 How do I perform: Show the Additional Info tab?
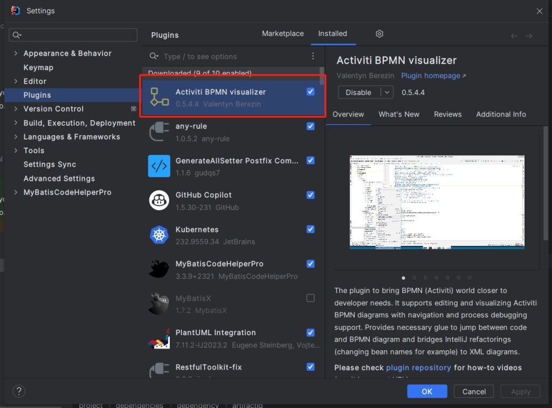click(x=501, y=114)
